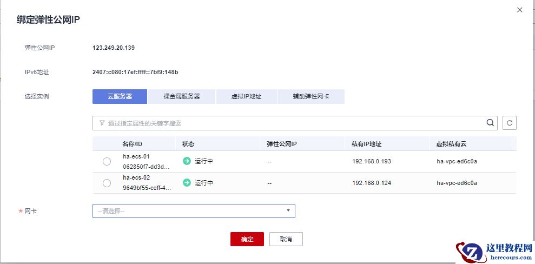Click the search magnifier icon

click(x=490, y=123)
